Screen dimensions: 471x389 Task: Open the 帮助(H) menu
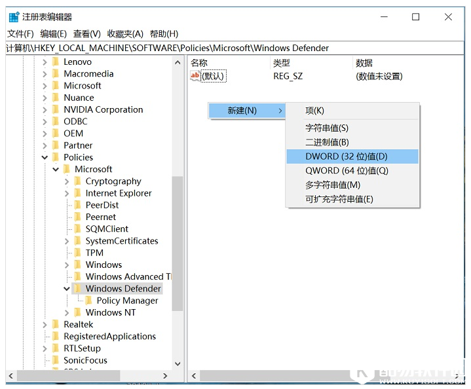coord(164,34)
